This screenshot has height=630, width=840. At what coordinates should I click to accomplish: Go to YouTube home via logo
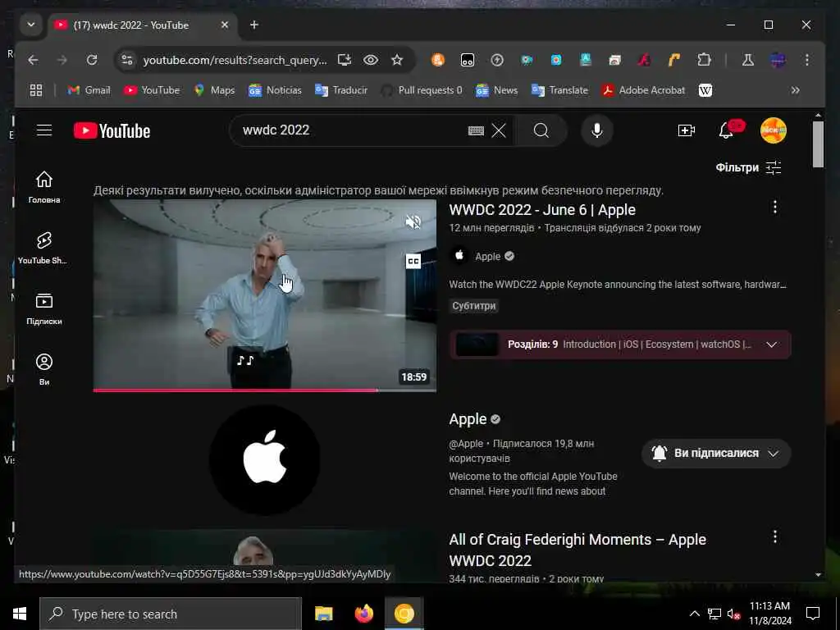pos(112,130)
